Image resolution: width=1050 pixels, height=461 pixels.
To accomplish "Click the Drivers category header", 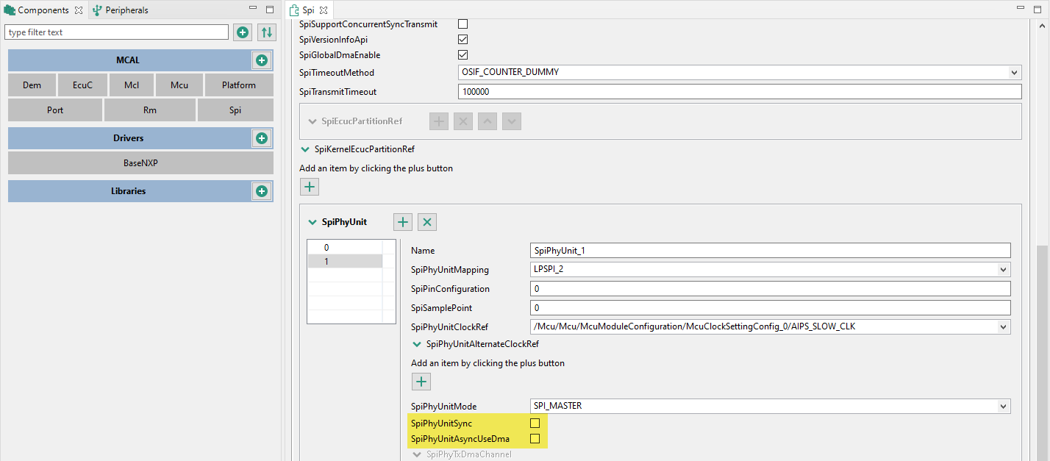I will pyautogui.click(x=129, y=138).
